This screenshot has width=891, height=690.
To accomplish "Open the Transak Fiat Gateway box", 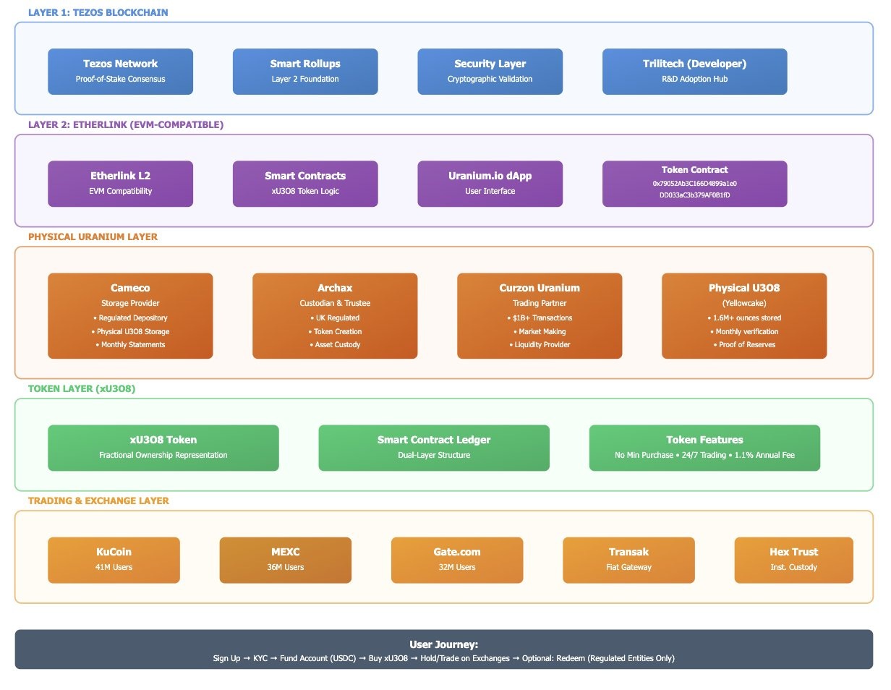I will coord(628,560).
